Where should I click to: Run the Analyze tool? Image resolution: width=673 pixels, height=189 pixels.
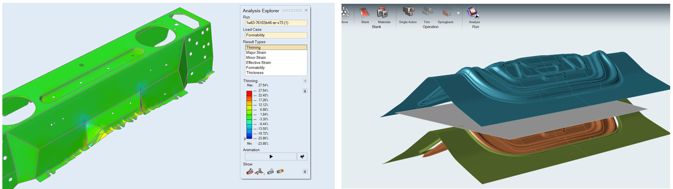[x=474, y=13]
